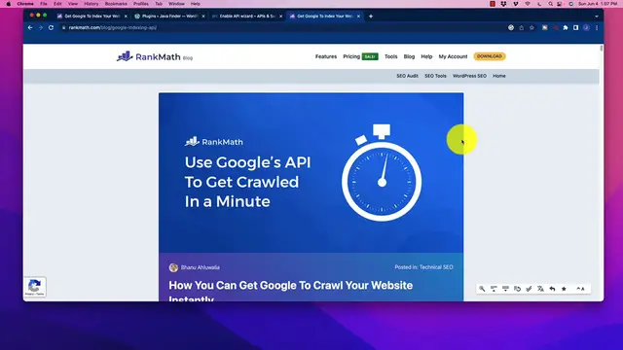This screenshot has height=350, width=623.
Task: Click the refresh-text icon in floating toolbar
Action: (517, 289)
